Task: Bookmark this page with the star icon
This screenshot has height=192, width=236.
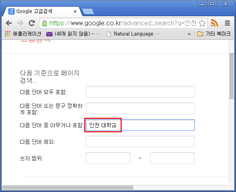Action: click(x=202, y=23)
